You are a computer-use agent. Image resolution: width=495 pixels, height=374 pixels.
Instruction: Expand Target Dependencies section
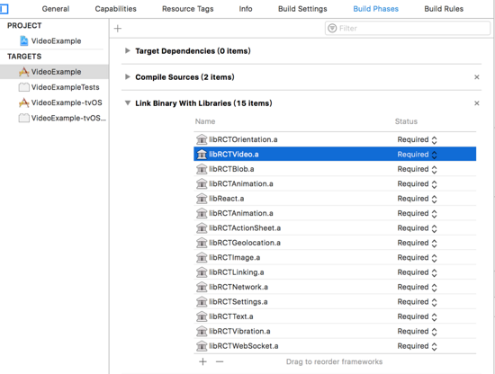(127, 50)
